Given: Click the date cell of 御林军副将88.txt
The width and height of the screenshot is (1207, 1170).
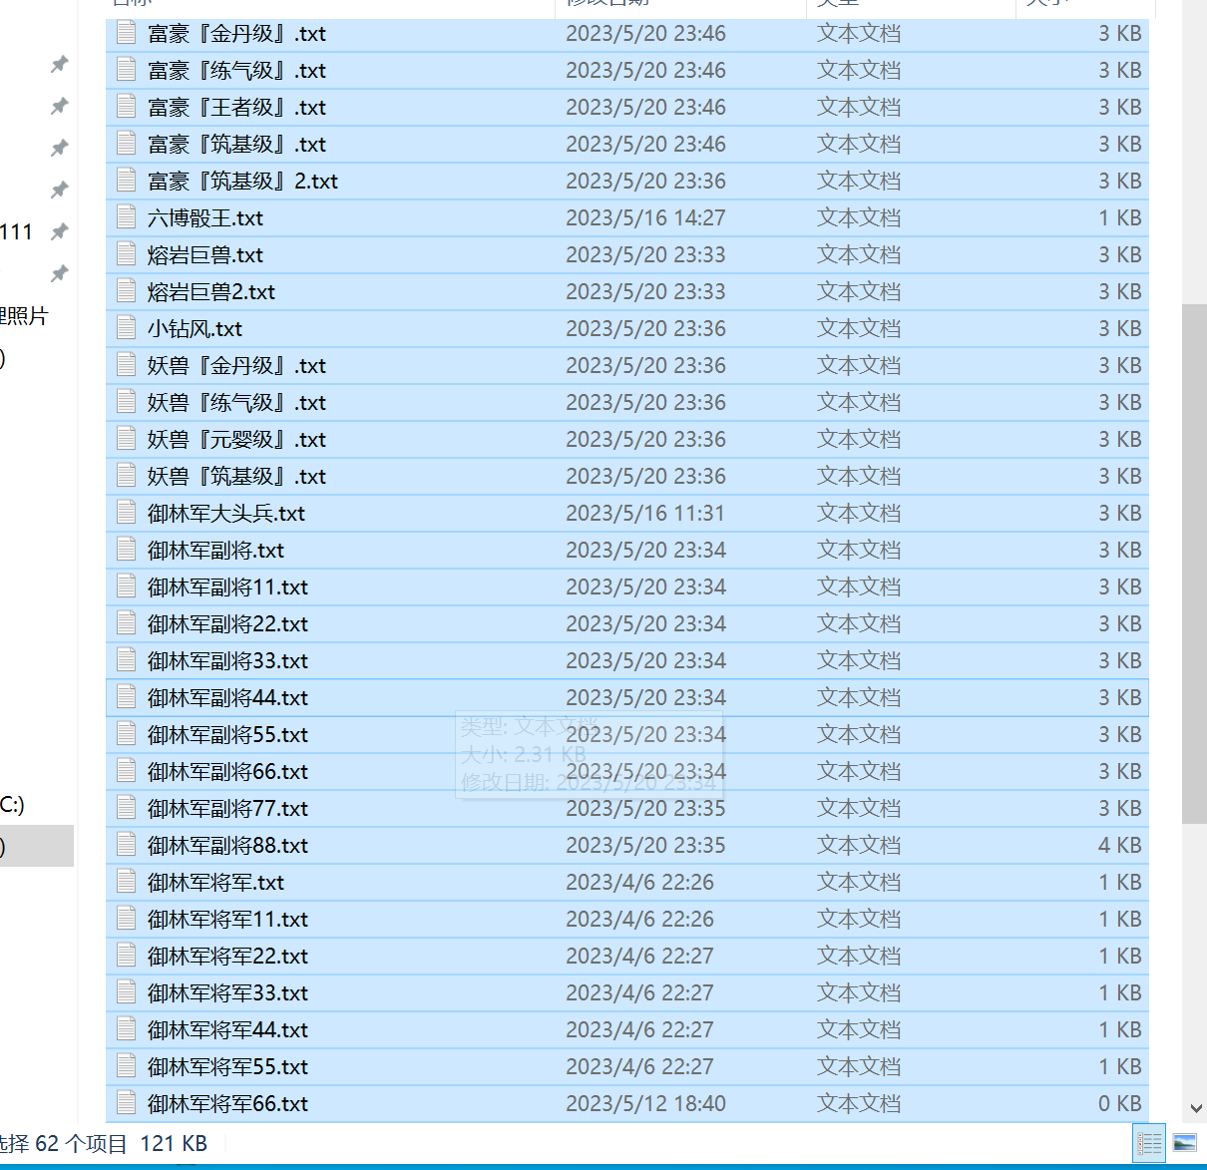Looking at the screenshot, I should point(645,845).
